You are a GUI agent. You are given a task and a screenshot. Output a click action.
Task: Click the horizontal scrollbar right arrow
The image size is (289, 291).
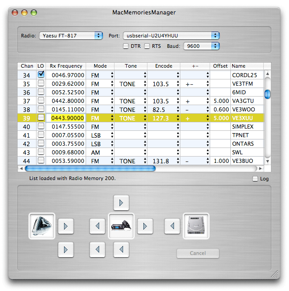[x=261, y=169]
